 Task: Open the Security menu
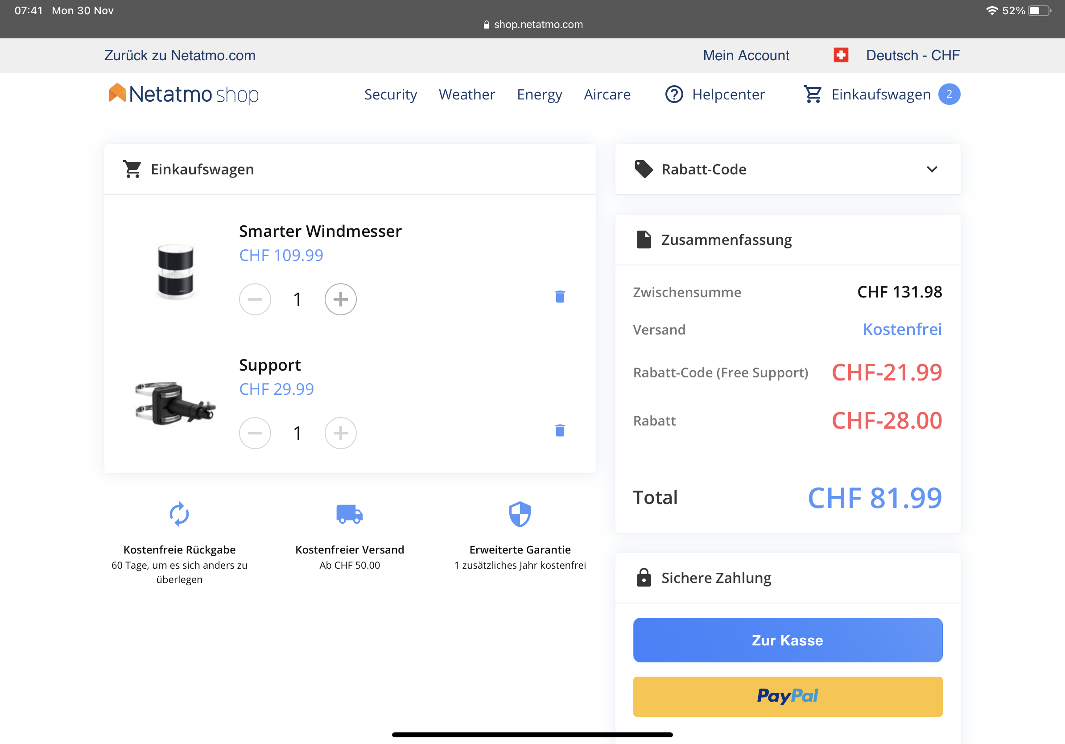pyautogui.click(x=390, y=94)
